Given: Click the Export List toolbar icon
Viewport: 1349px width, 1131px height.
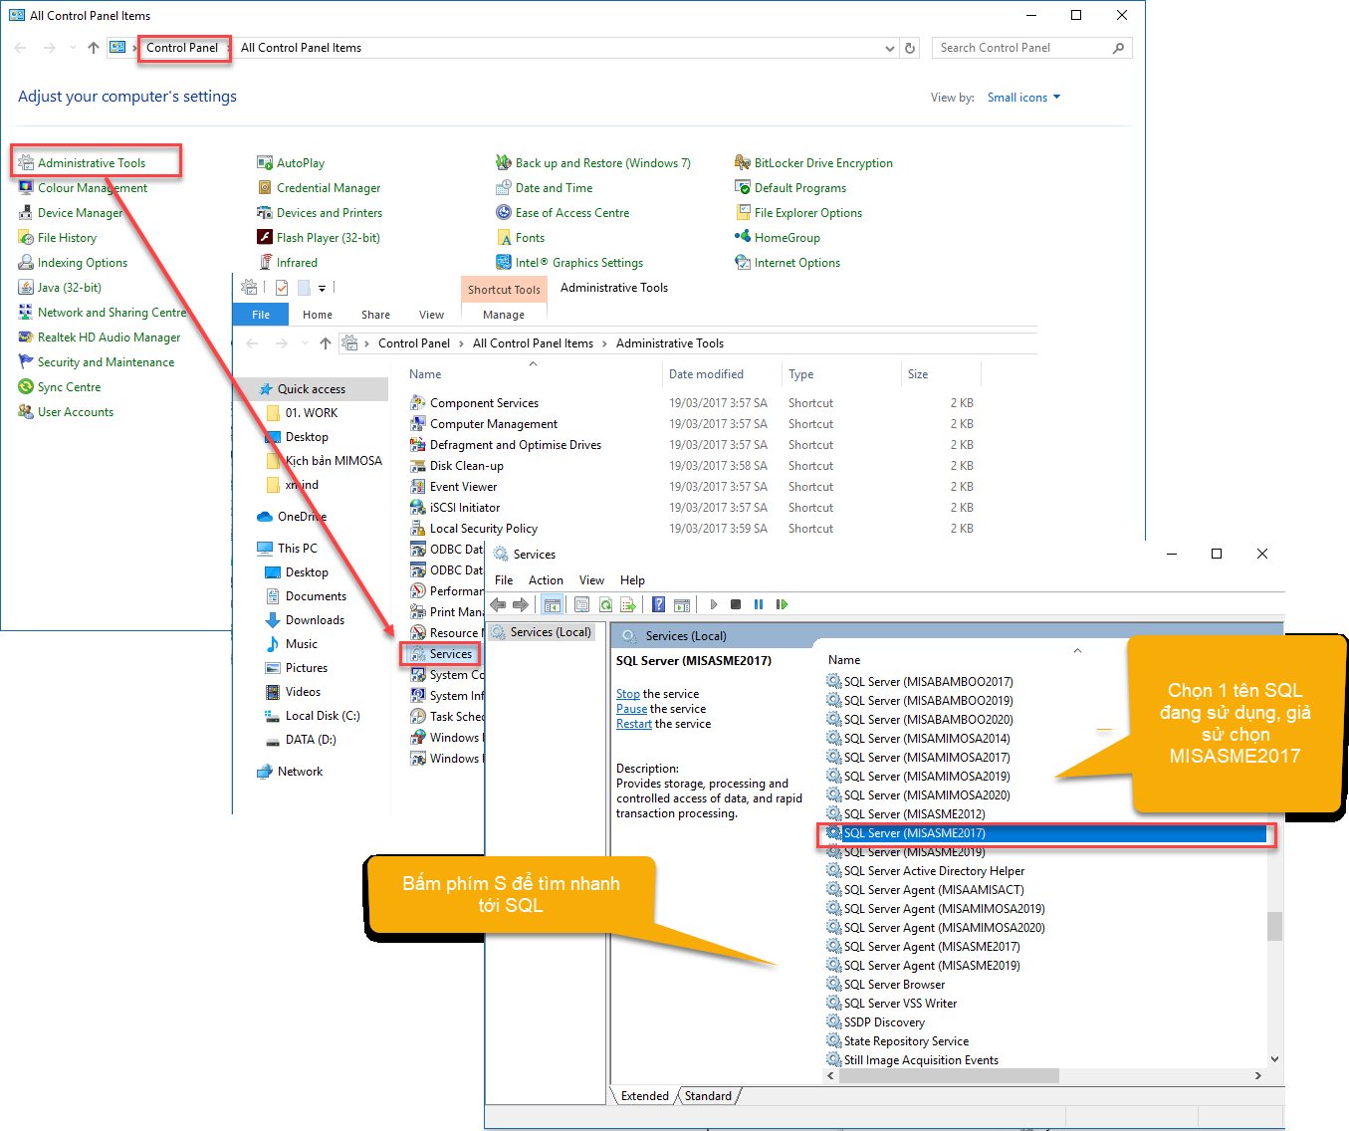Looking at the screenshot, I should [628, 604].
